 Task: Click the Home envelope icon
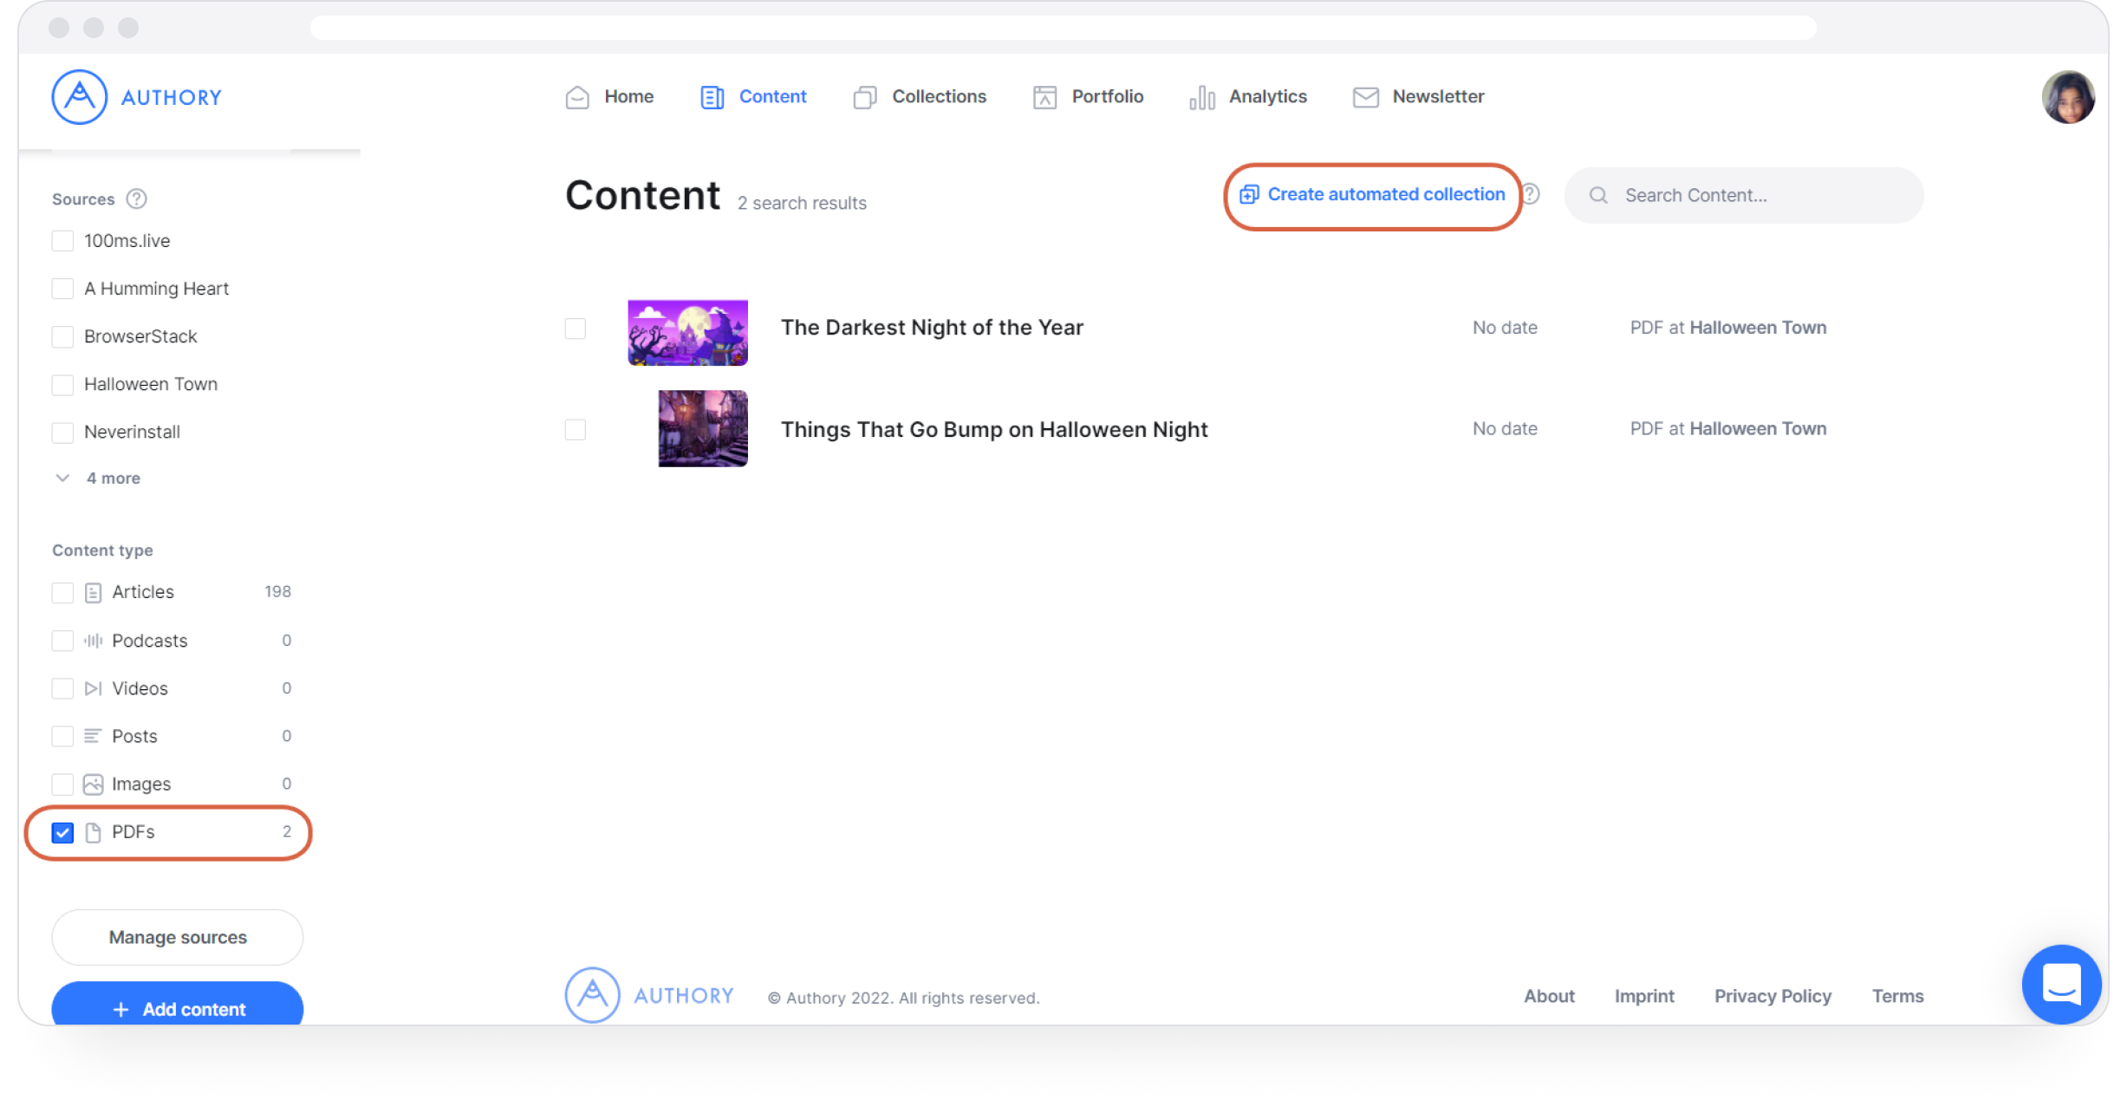click(x=577, y=97)
